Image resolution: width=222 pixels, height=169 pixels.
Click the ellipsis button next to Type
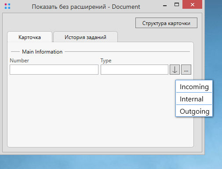(186, 70)
